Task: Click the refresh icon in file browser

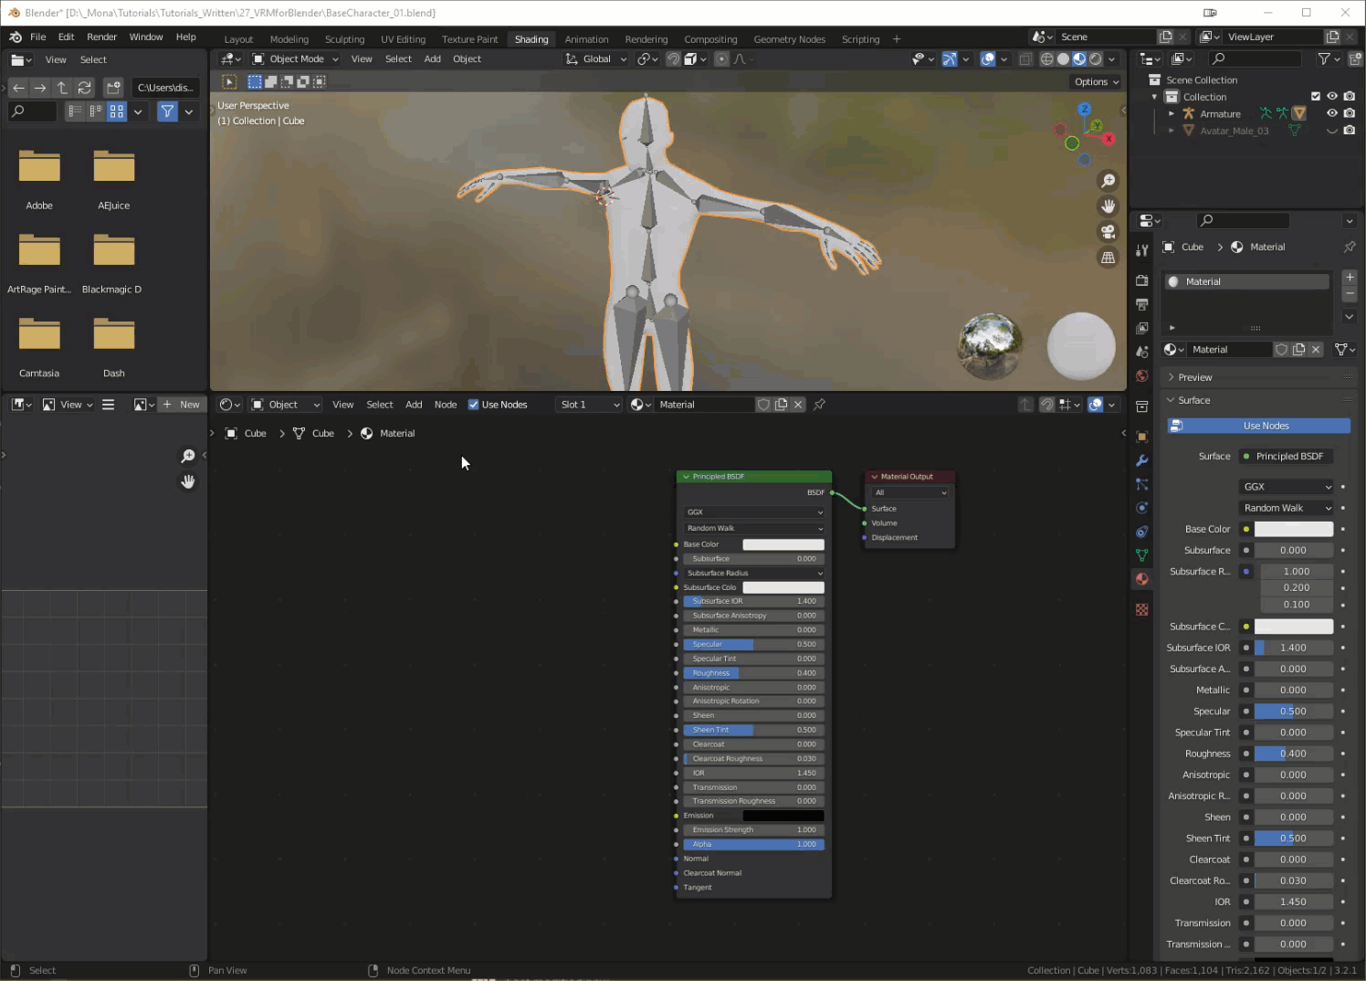Action: pos(85,88)
